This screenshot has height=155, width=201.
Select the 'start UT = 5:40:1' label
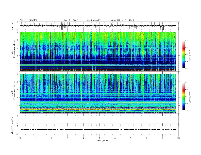pyautogui.click(x=123, y=20)
